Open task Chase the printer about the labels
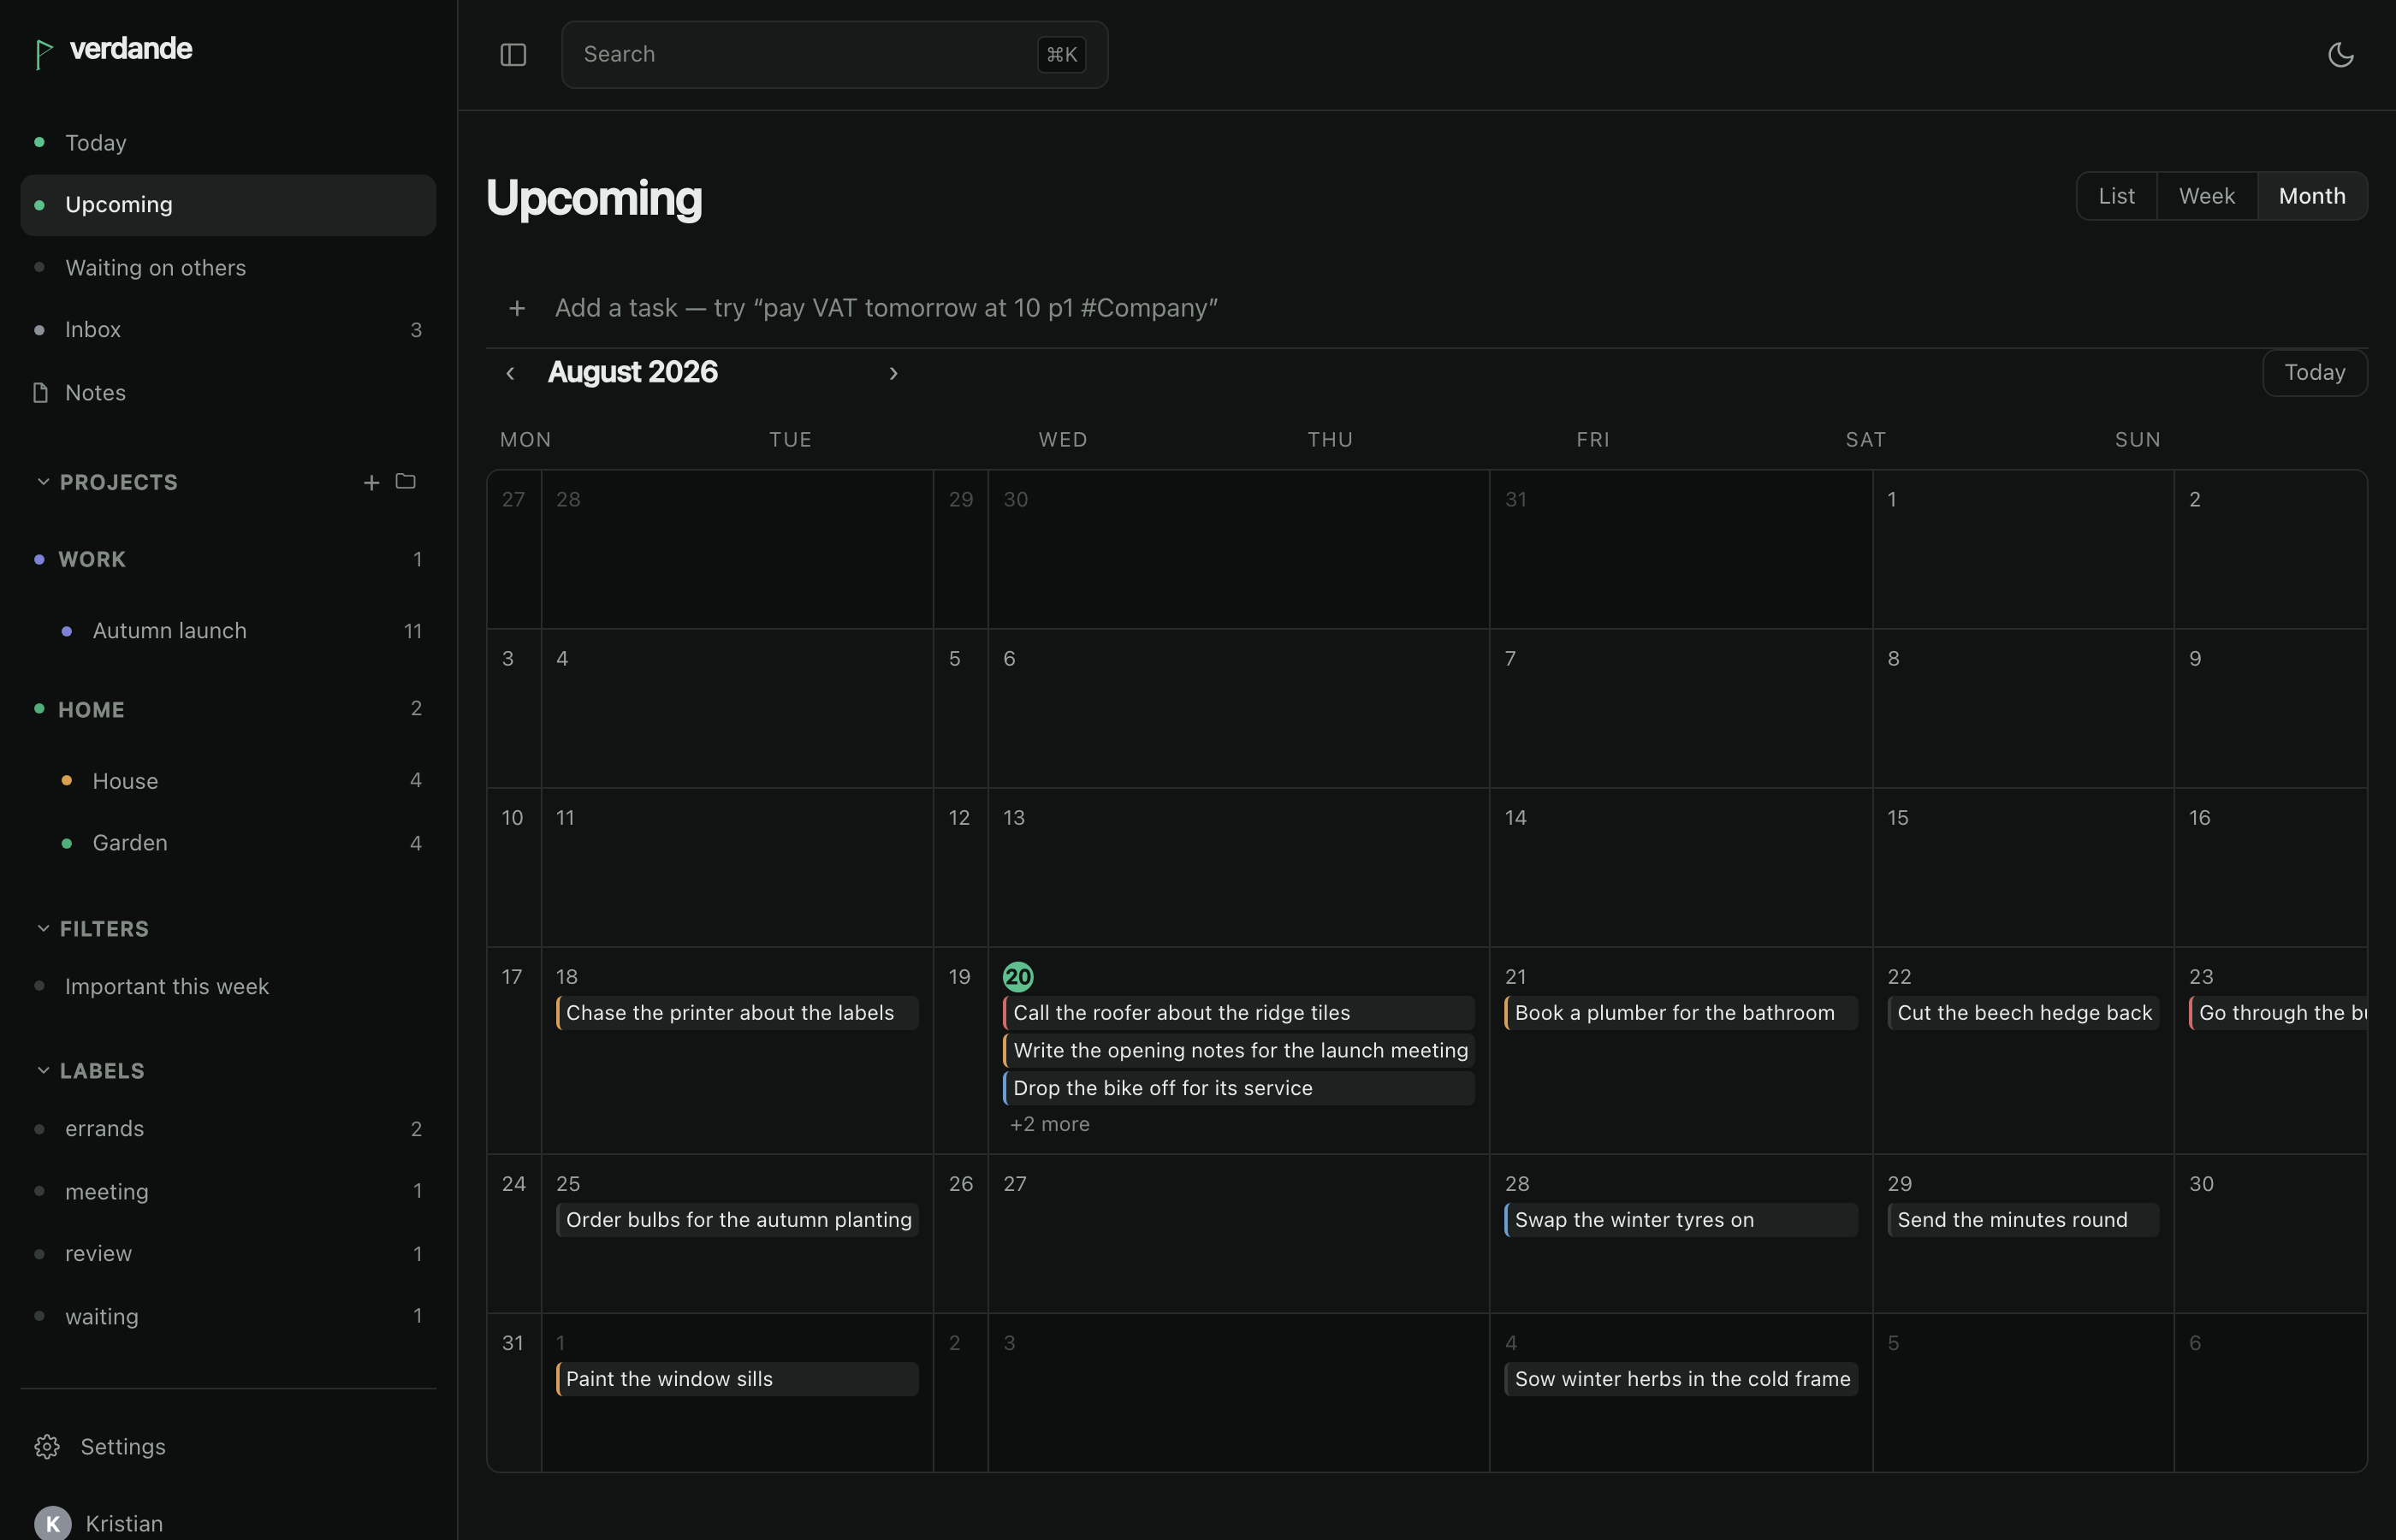 (x=737, y=1013)
